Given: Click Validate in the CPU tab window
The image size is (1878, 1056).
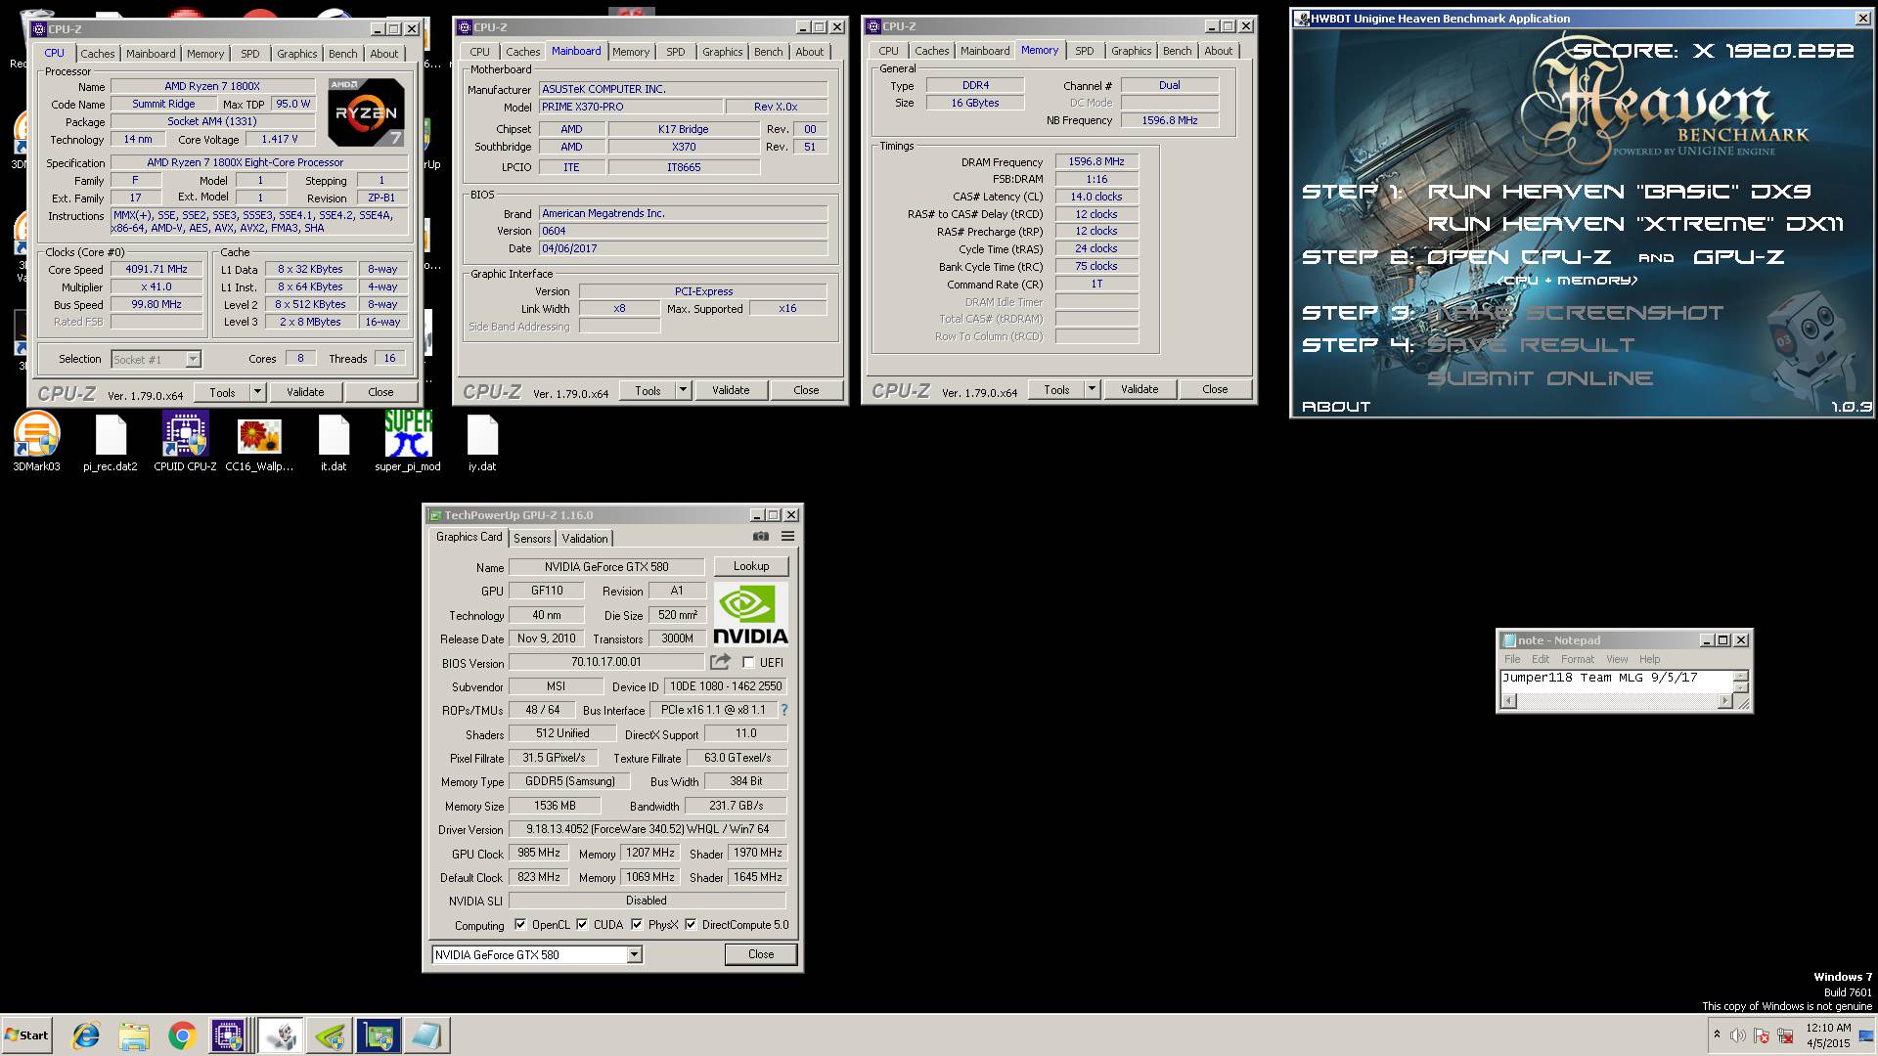Looking at the screenshot, I should point(305,392).
